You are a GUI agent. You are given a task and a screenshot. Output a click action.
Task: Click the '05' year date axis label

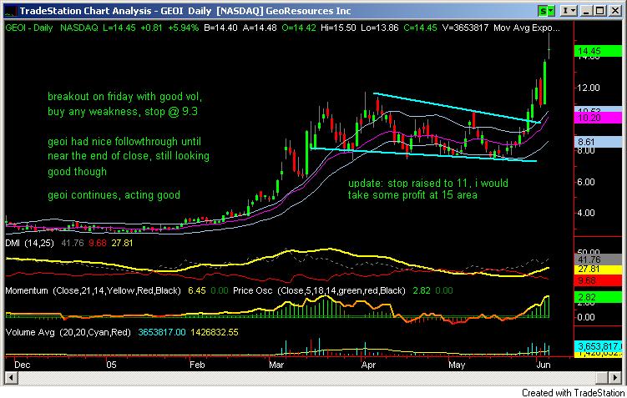111,365
